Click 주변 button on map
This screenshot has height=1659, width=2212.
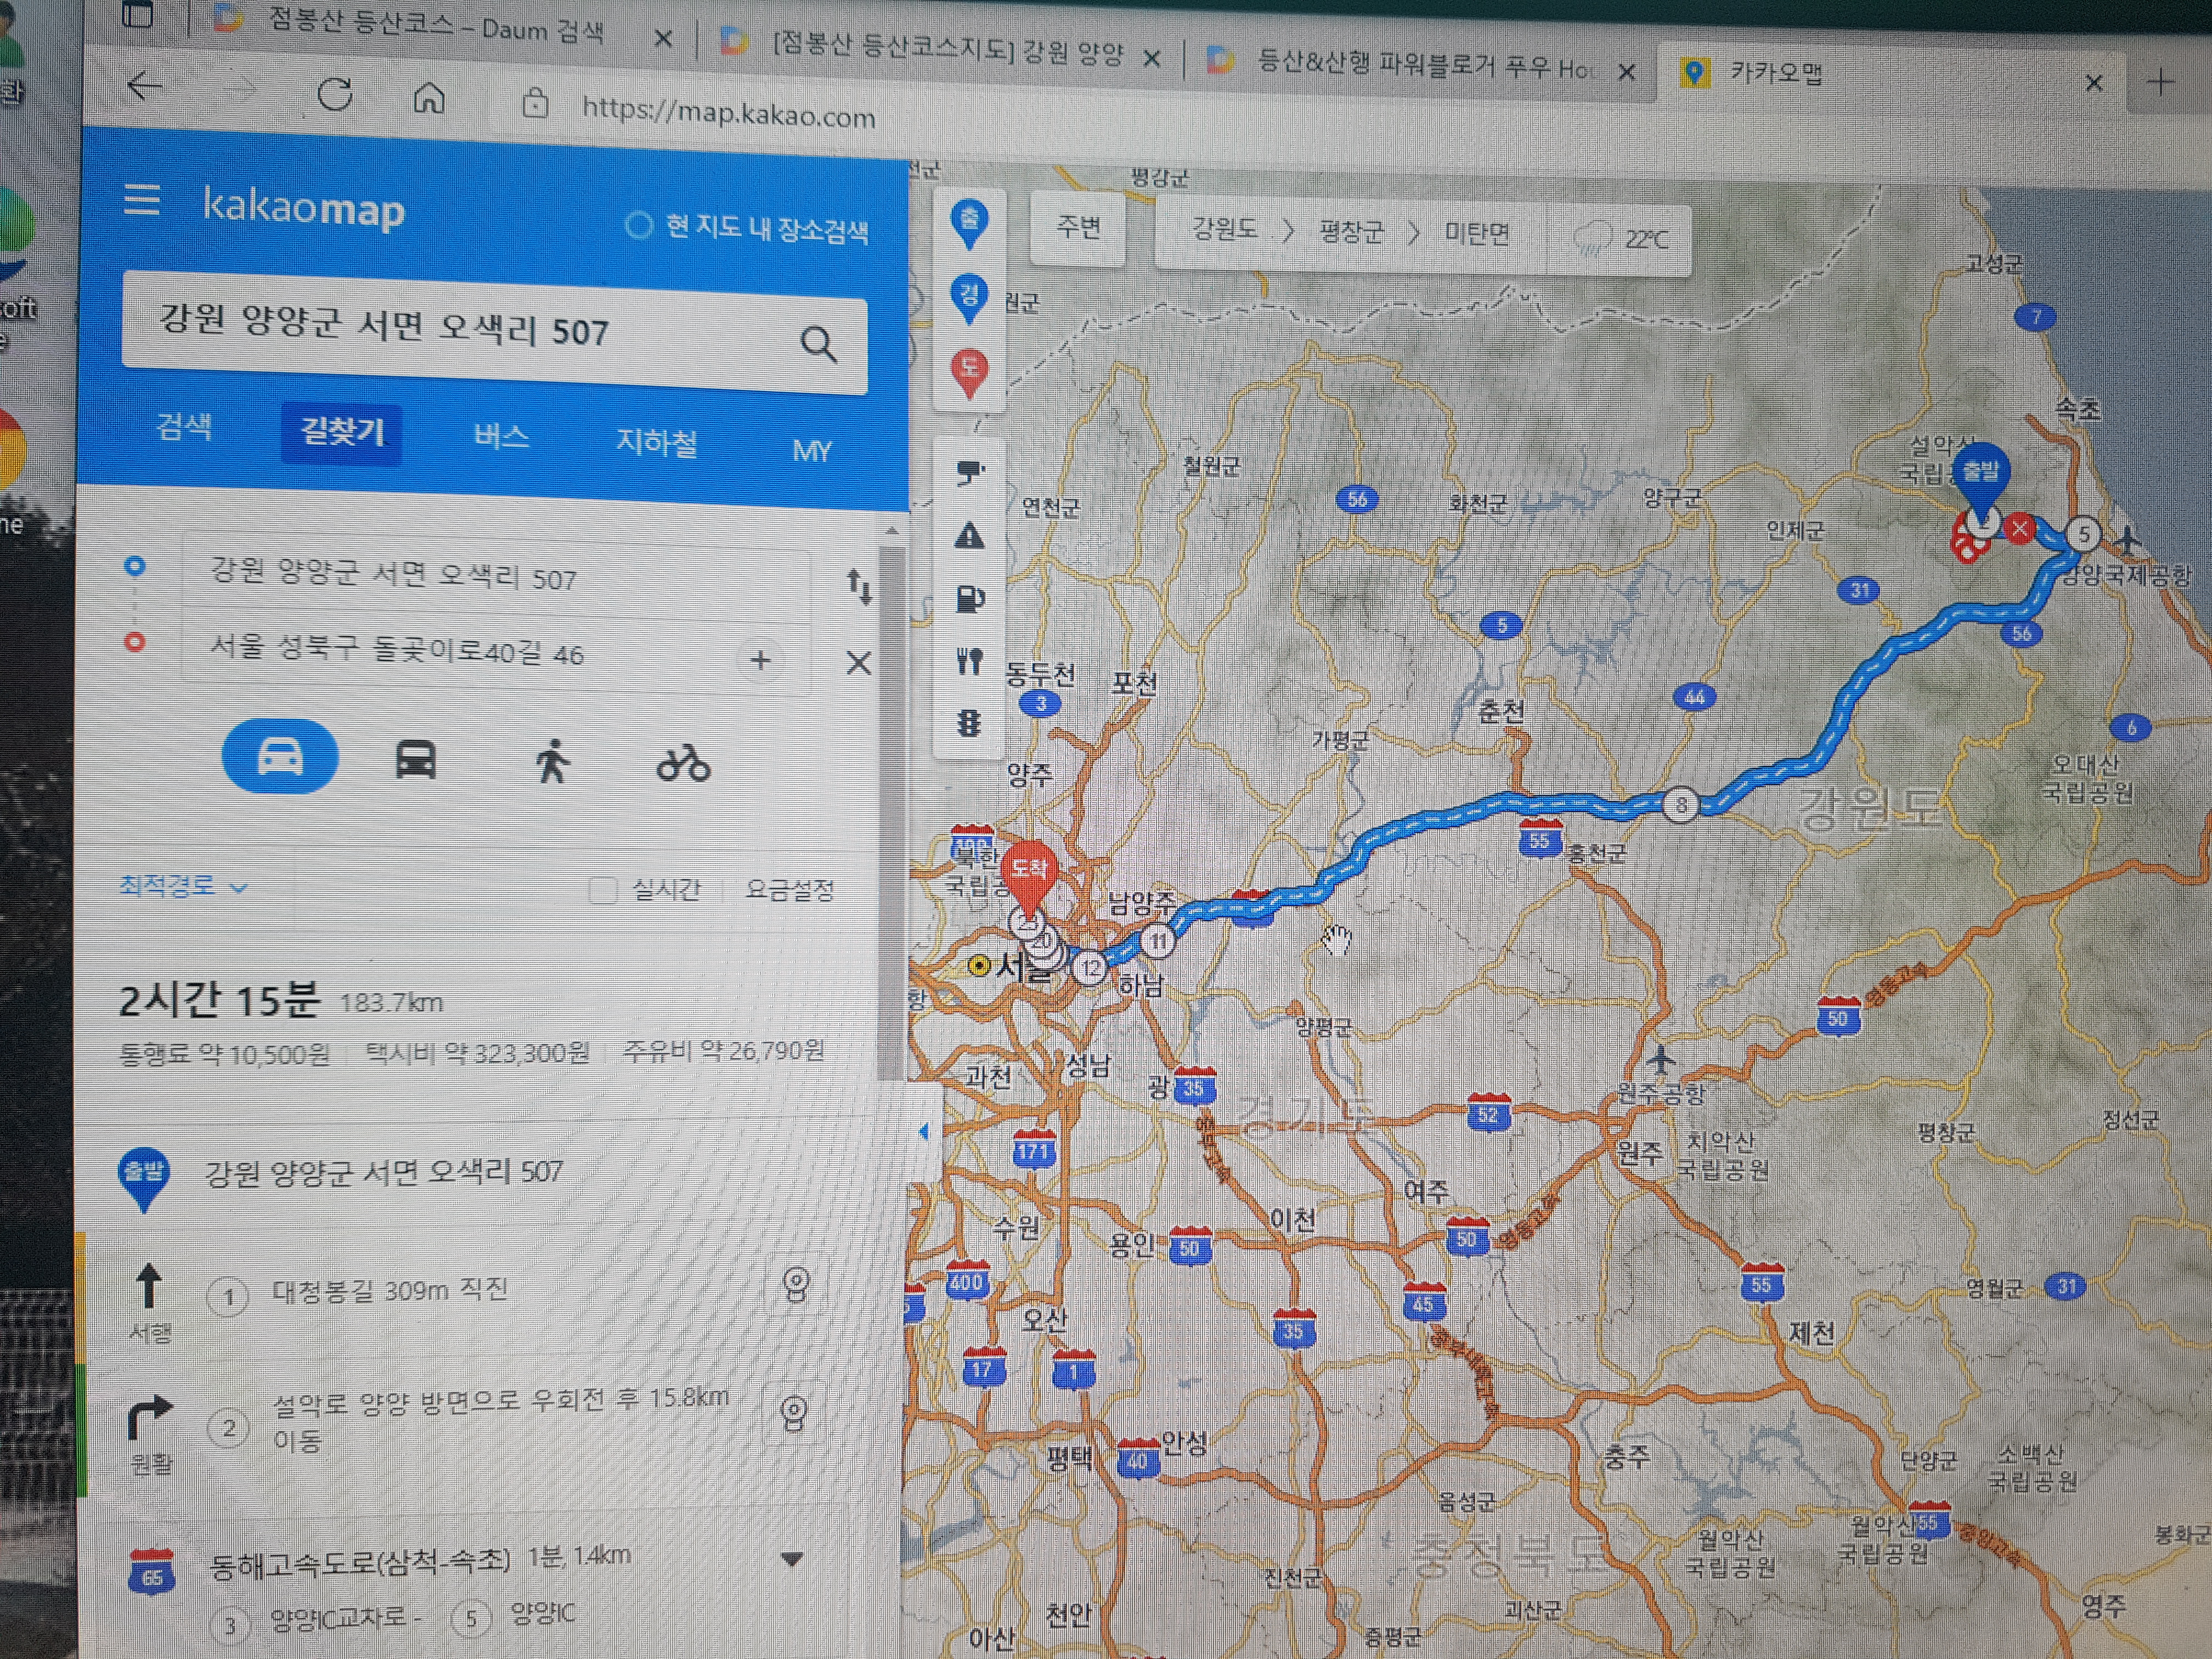click(x=1078, y=228)
